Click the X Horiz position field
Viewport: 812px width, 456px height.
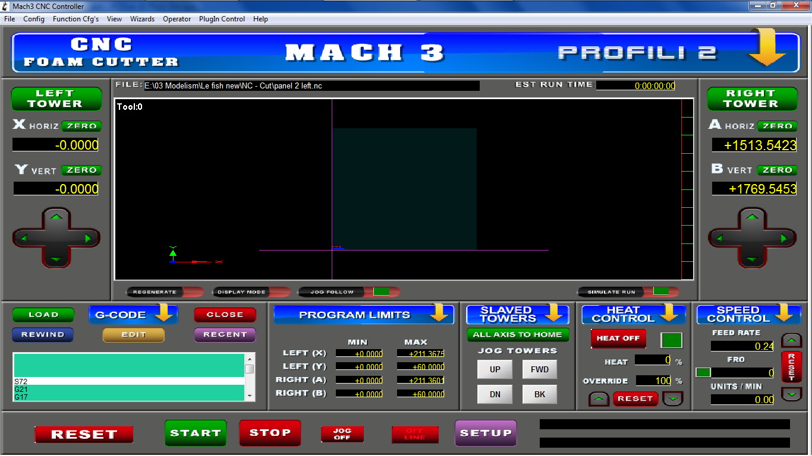point(56,145)
